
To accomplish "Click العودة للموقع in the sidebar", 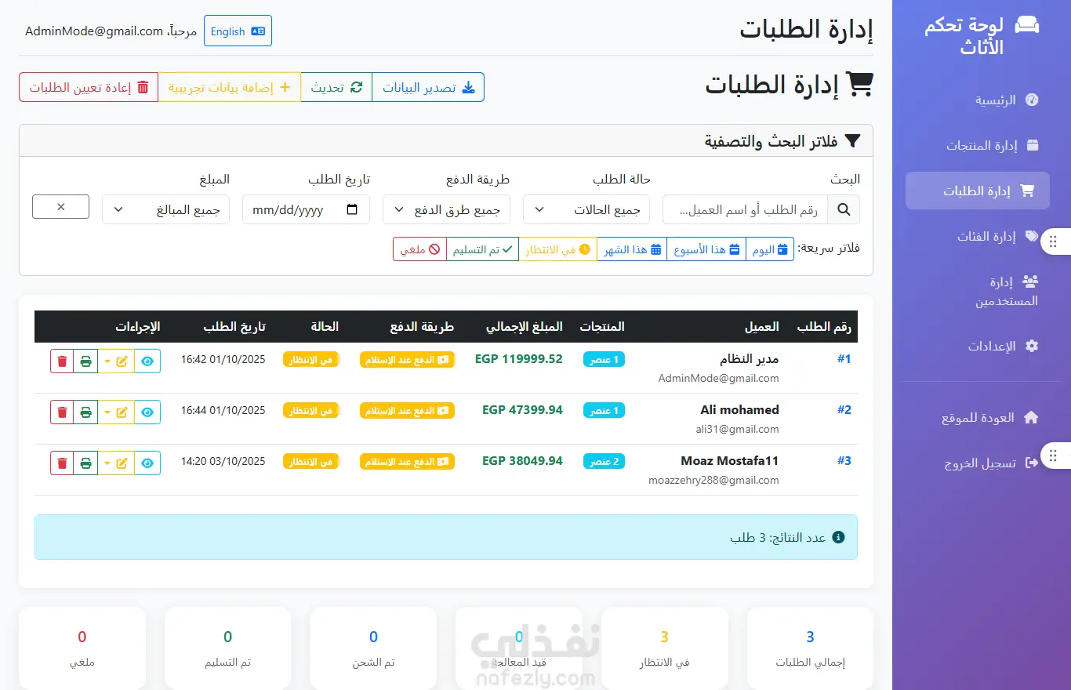I will pyautogui.click(x=978, y=418).
